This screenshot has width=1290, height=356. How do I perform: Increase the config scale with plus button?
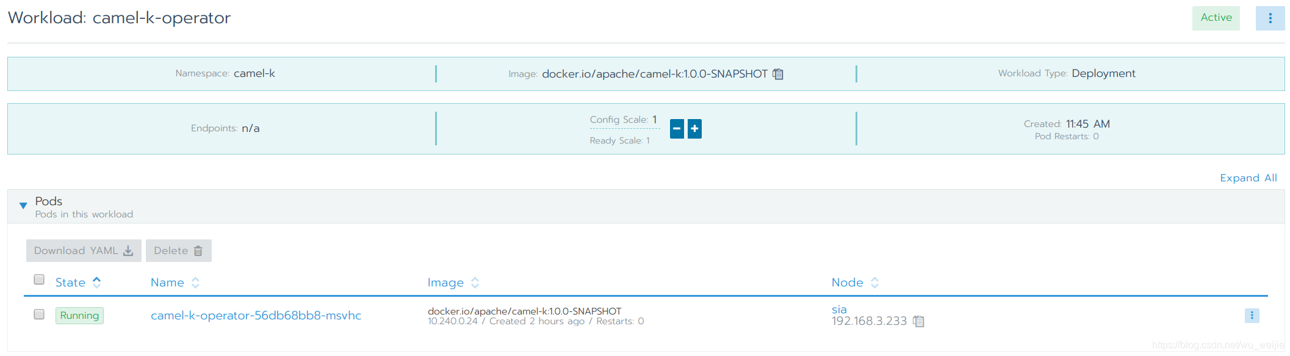(x=694, y=129)
